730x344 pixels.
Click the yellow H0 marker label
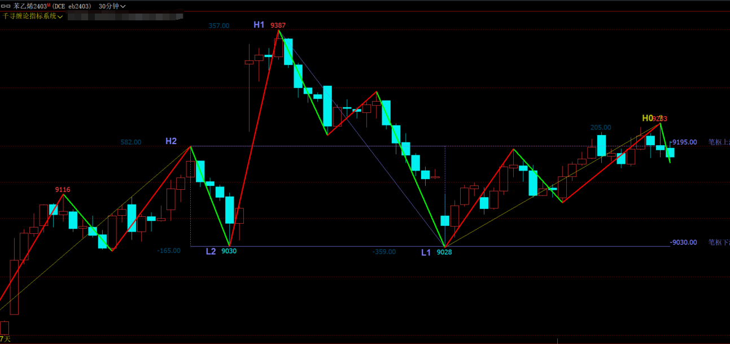647,118
